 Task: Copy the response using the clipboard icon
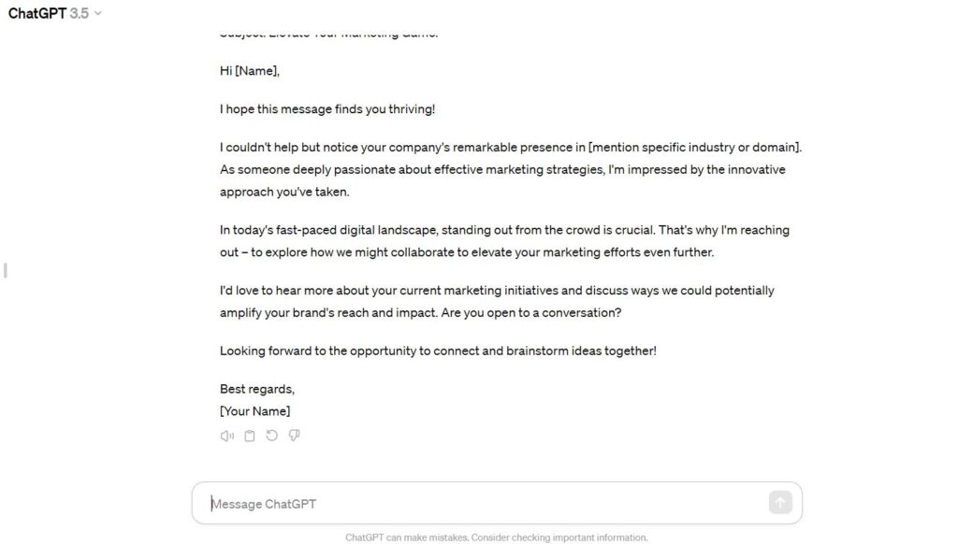[249, 436]
